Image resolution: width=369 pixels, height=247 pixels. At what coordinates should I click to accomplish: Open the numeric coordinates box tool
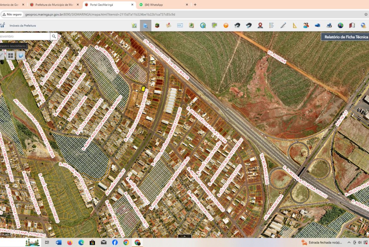point(180,25)
